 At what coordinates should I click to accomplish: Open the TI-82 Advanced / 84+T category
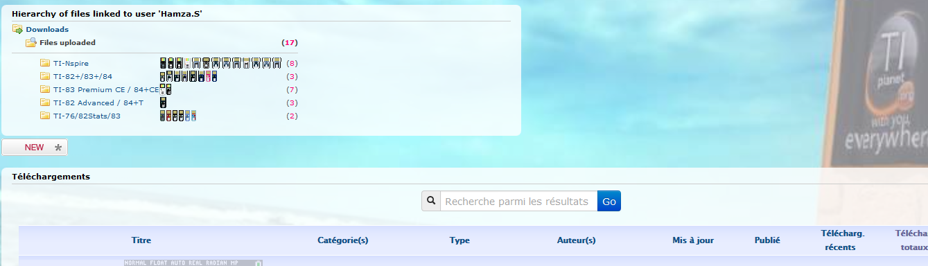click(x=98, y=103)
